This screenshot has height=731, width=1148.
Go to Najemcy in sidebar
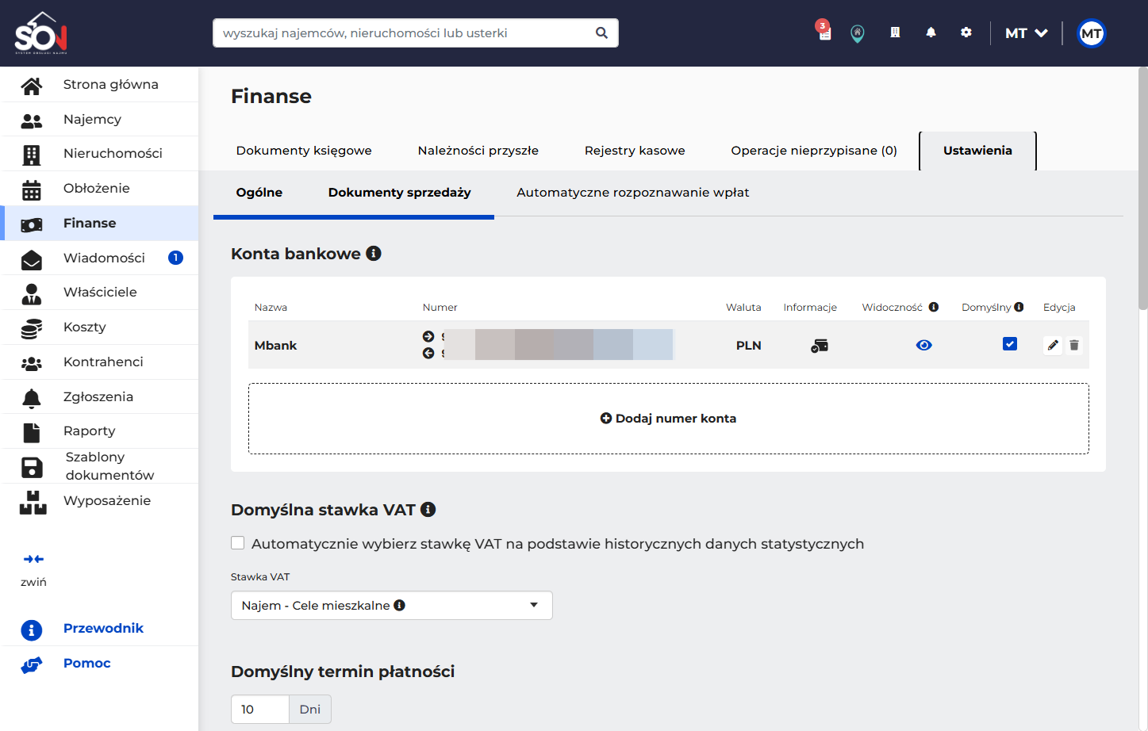(99, 120)
